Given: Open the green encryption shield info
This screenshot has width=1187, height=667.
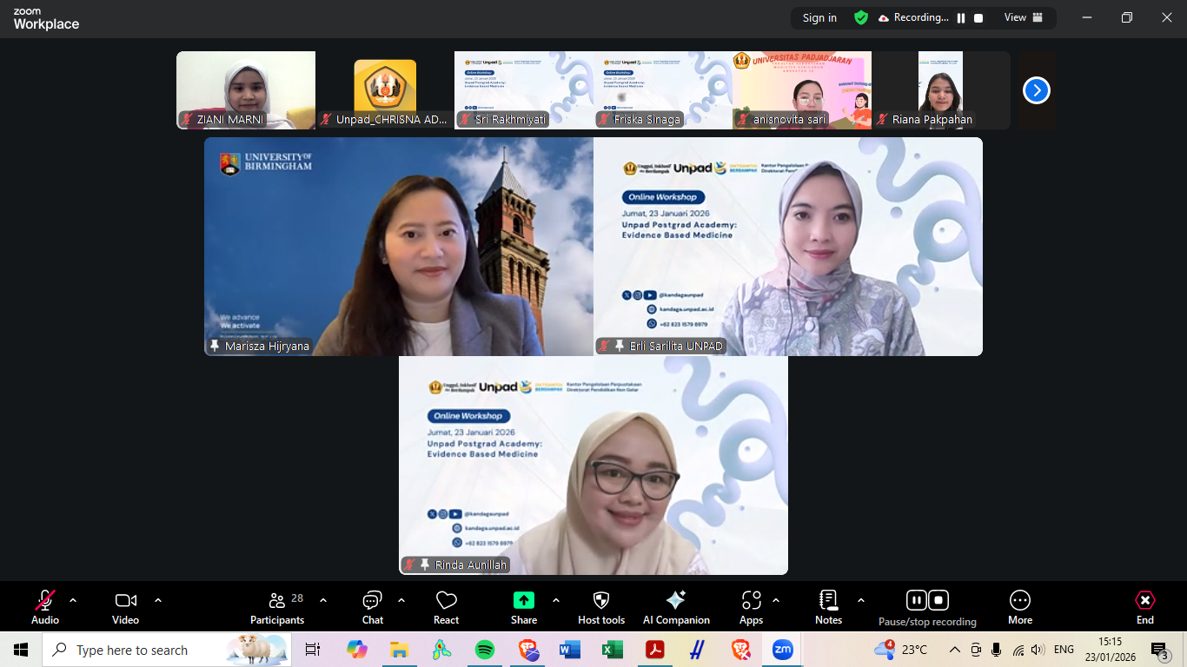Looking at the screenshot, I should point(861,17).
